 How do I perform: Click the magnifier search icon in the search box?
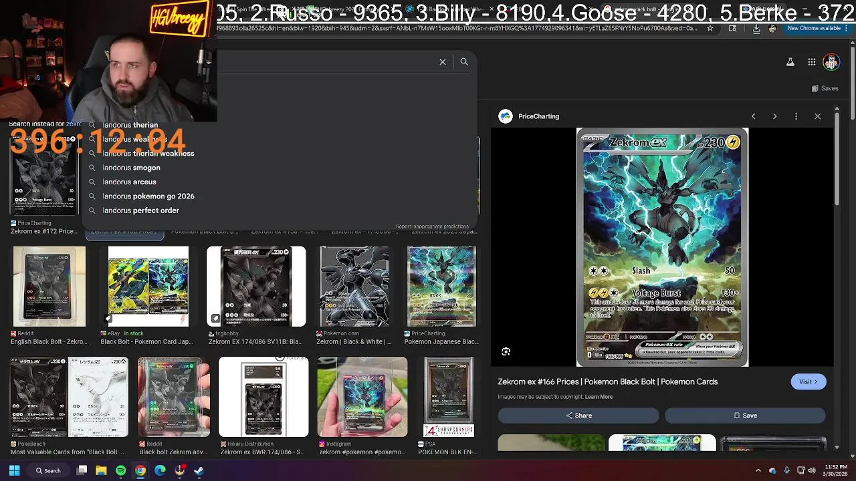(x=464, y=61)
